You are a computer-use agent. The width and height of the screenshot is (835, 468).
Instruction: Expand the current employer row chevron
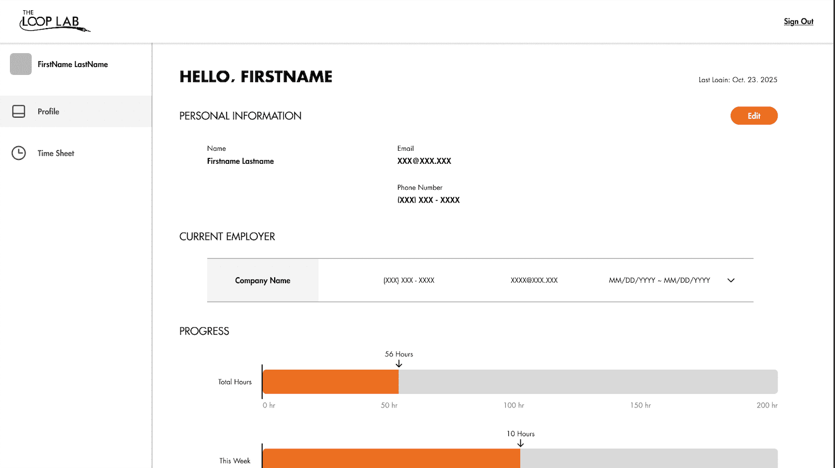pos(731,280)
